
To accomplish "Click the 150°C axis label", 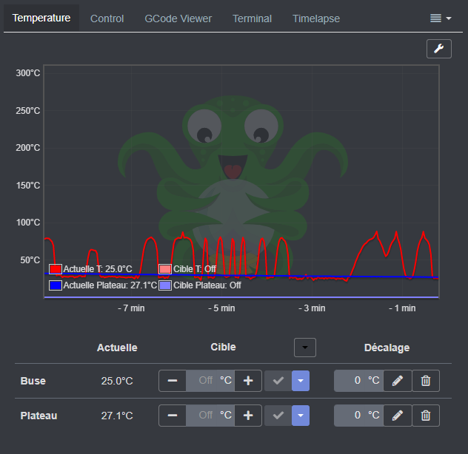I will point(27,186).
